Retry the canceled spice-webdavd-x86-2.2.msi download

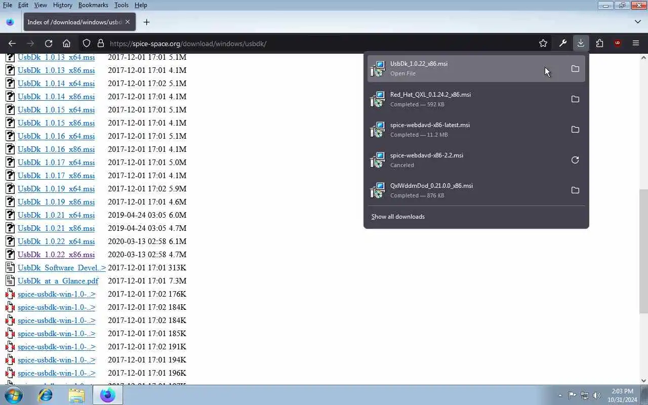coord(575,160)
